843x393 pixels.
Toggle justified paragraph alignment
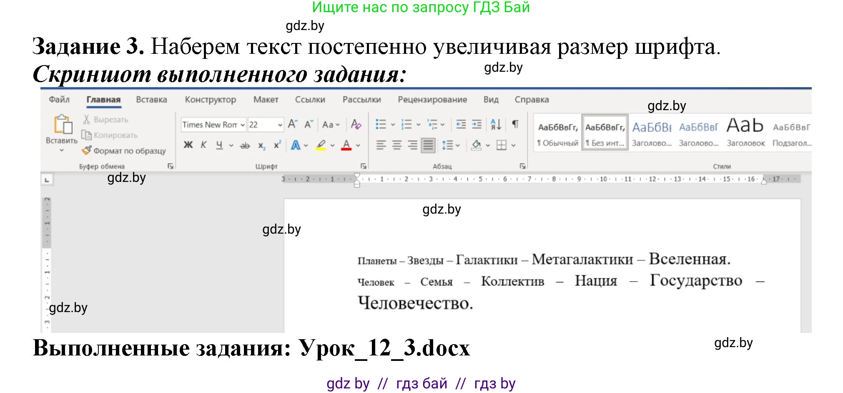[x=428, y=145]
